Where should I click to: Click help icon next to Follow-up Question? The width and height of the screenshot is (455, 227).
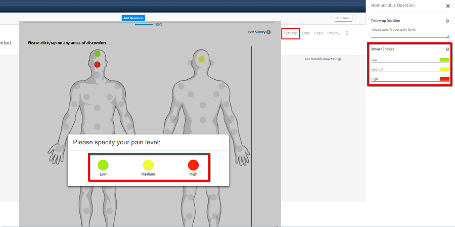[x=447, y=21]
